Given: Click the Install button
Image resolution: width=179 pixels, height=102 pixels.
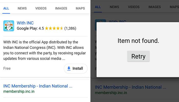Looking at the screenshot, I should 76,68.
